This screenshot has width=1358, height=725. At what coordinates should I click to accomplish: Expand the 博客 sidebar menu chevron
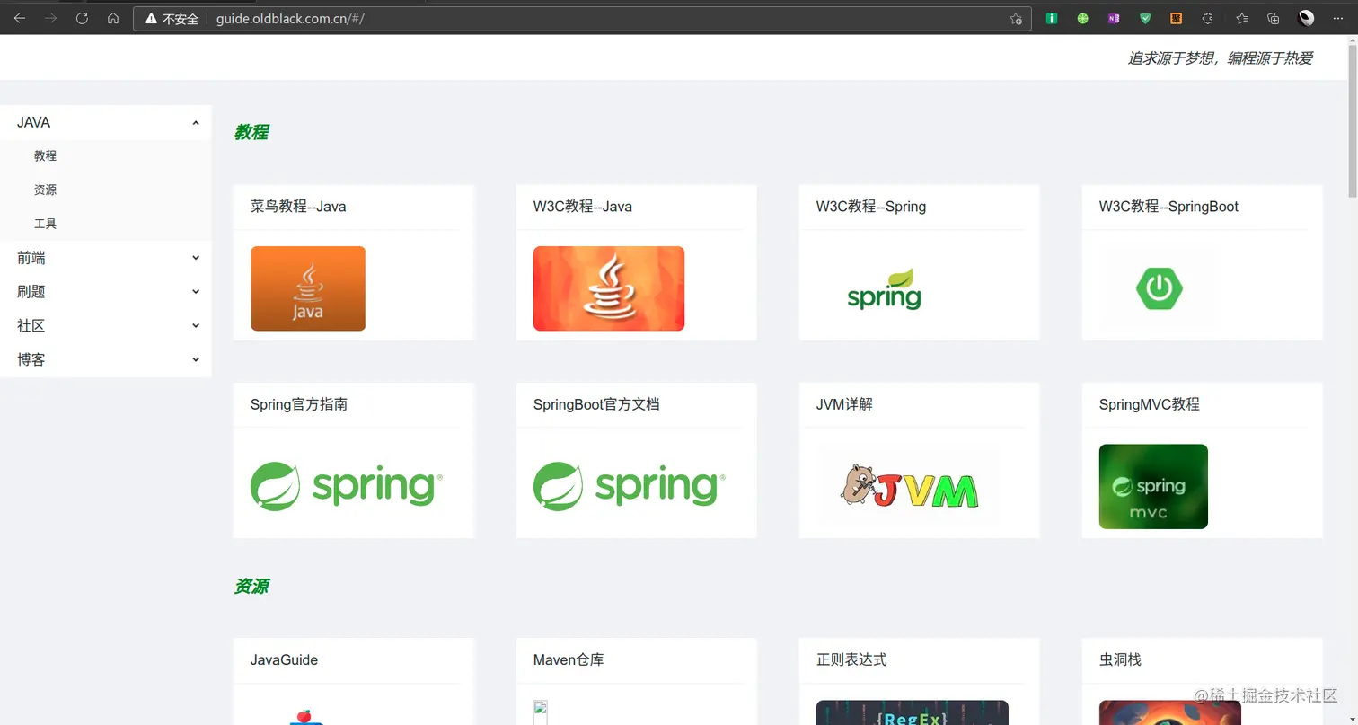(196, 360)
